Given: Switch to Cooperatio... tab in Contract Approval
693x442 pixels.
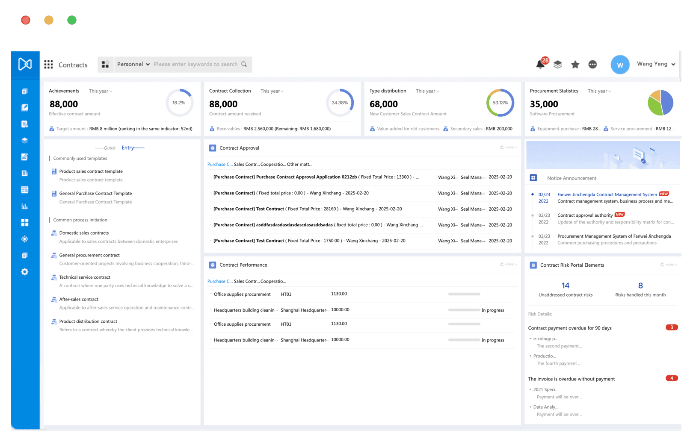Looking at the screenshot, I should click(273, 164).
